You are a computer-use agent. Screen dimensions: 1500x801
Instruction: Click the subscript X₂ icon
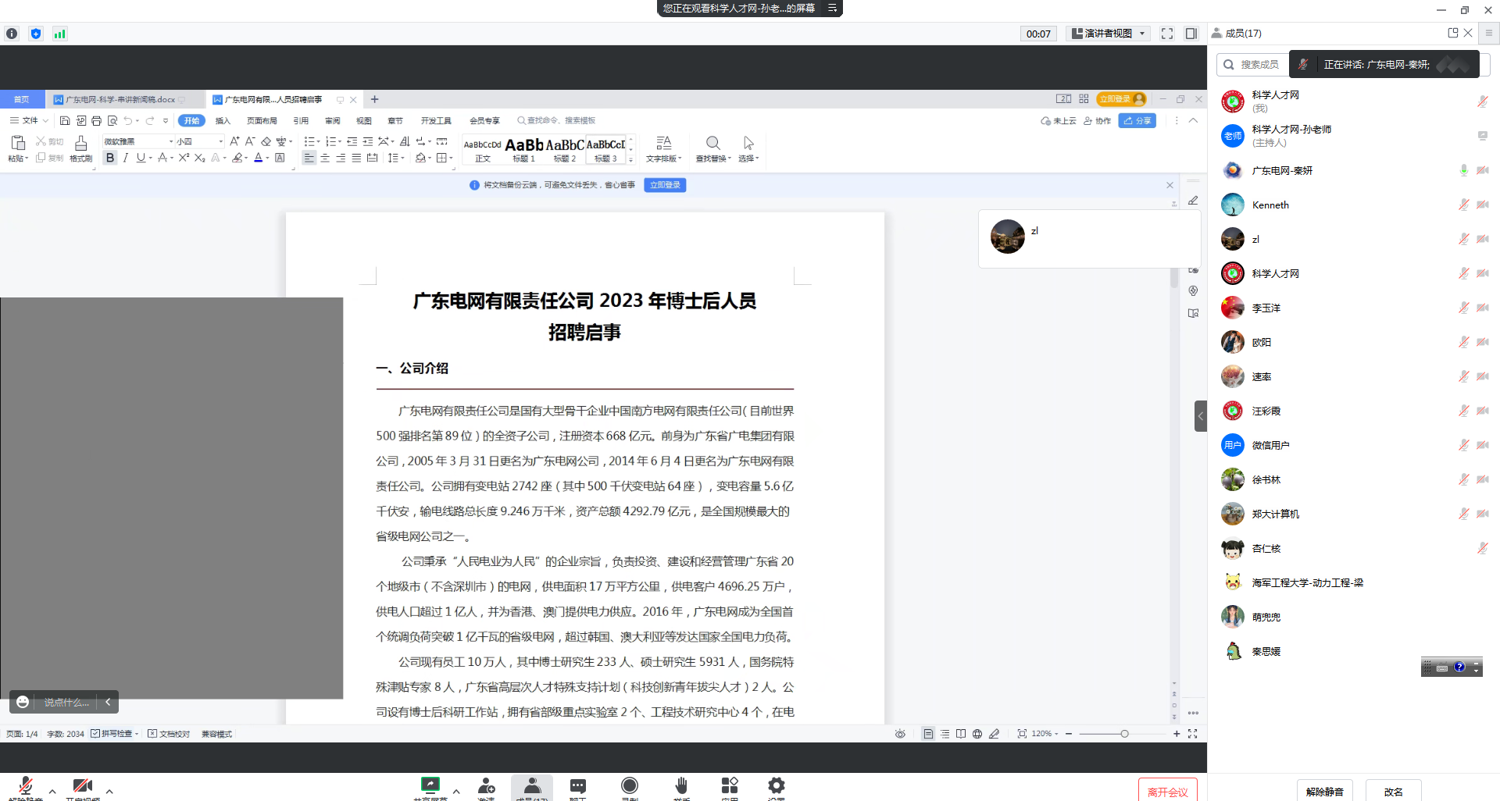(x=199, y=158)
